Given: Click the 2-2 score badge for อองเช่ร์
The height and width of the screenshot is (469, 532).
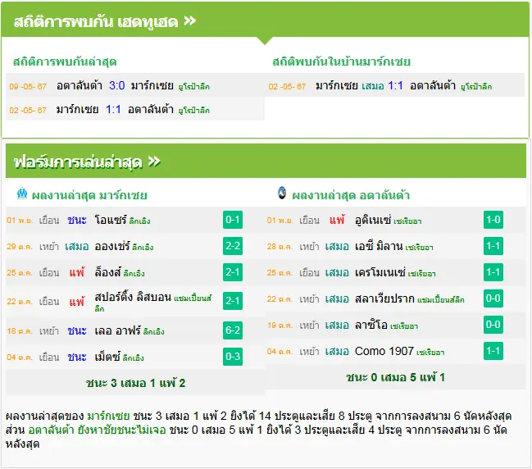Looking at the screenshot, I should 233,246.
